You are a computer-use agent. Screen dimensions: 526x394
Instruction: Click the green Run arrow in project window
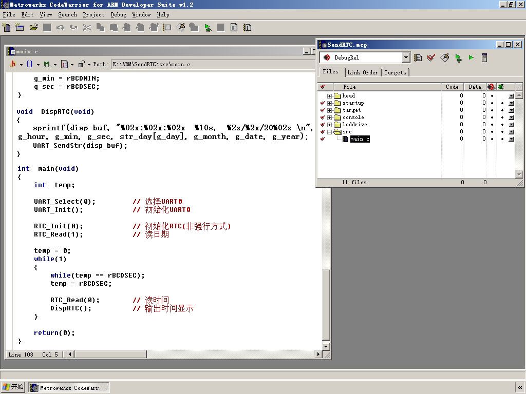click(x=471, y=58)
